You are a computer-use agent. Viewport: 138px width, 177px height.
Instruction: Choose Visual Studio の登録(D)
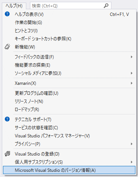tap(69, 154)
